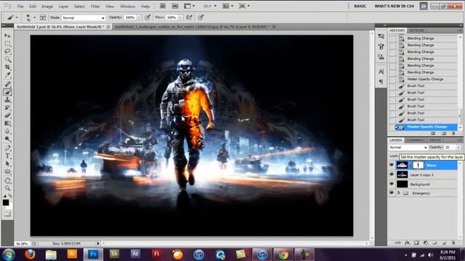
Task: Select the Clone Stamp tool
Action: tap(7, 100)
